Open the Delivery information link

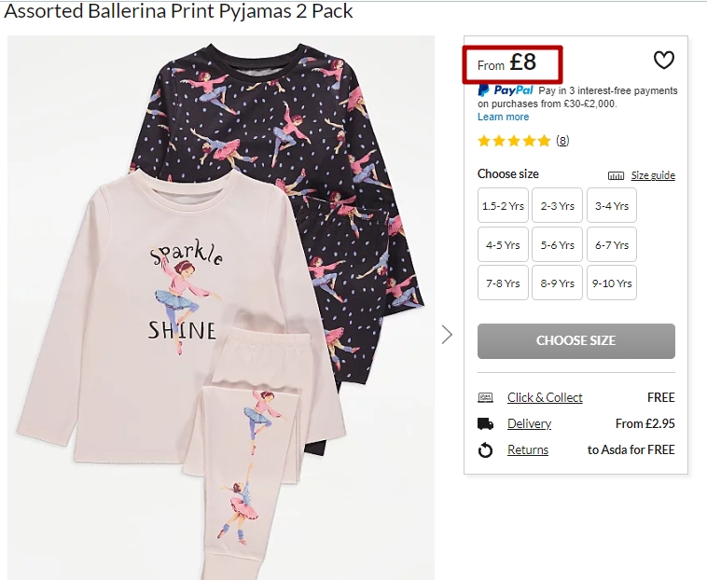tap(530, 423)
